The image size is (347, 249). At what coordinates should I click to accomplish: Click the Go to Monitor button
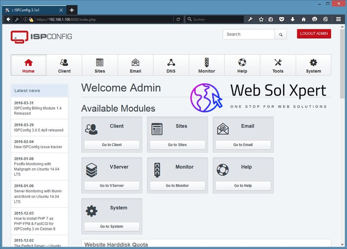[x=177, y=186]
